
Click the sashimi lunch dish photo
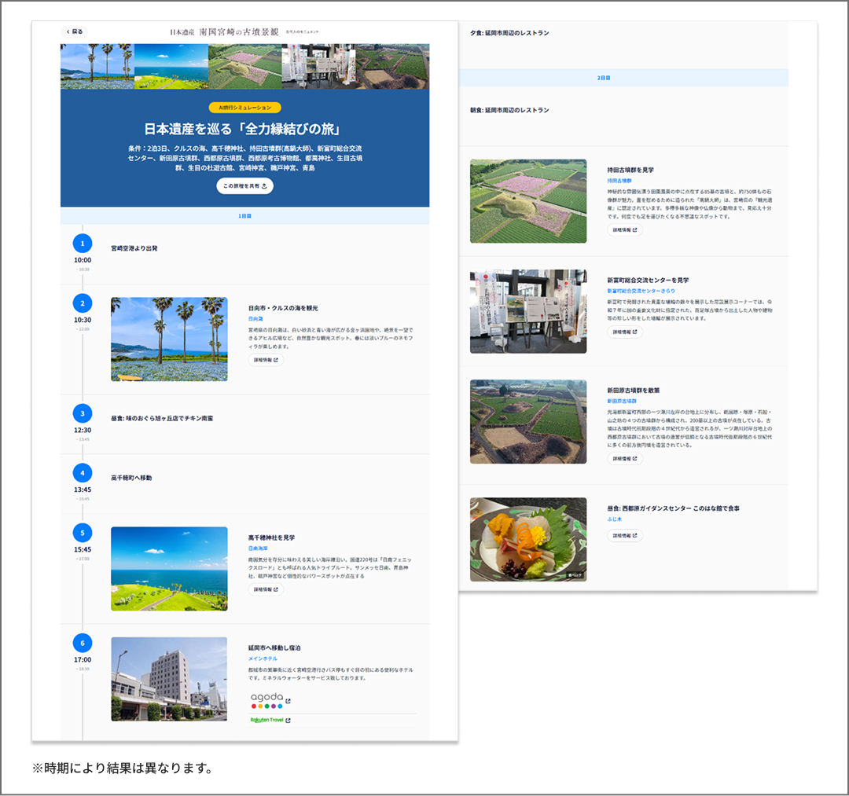coord(527,539)
